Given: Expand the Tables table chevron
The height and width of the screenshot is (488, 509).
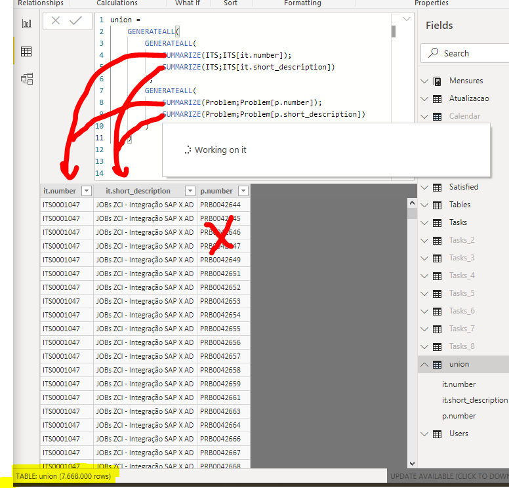Looking at the screenshot, I should pyautogui.click(x=424, y=205).
